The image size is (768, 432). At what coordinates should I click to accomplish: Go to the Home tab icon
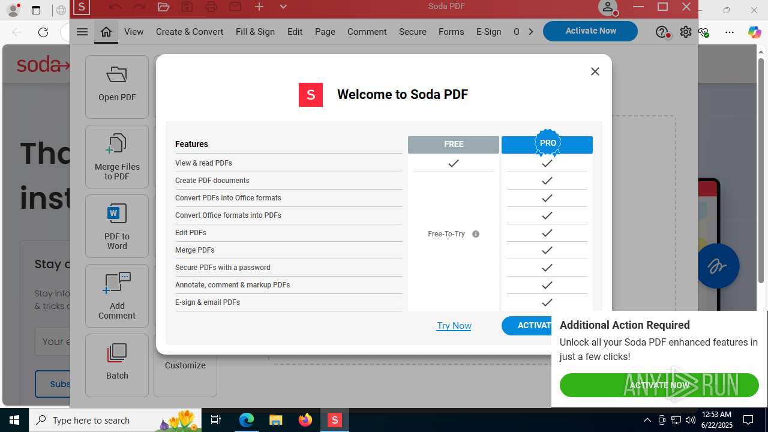106,32
